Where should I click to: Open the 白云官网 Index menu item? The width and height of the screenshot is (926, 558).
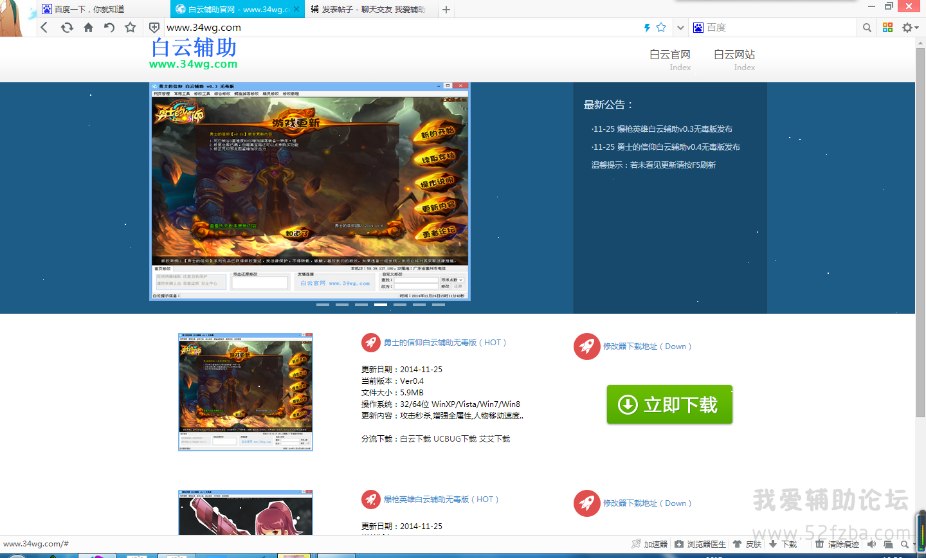click(670, 60)
